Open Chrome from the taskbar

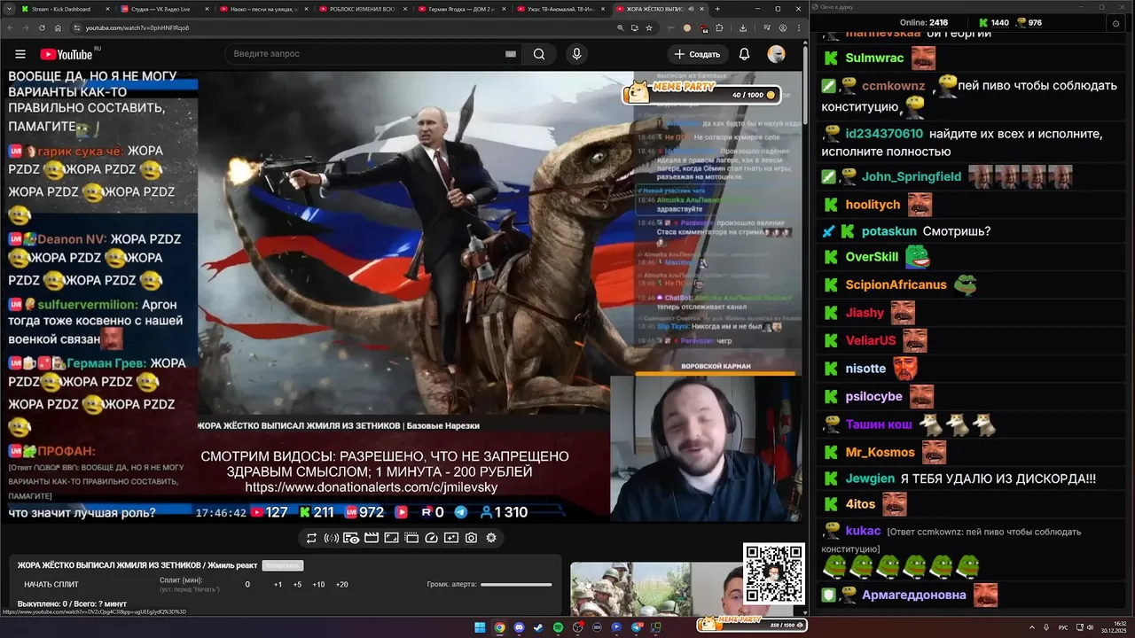click(499, 627)
